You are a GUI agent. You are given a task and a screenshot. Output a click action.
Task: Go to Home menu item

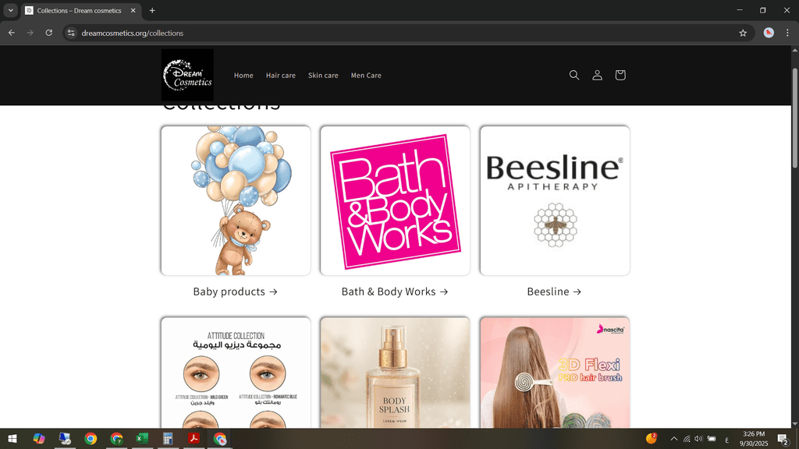coord(243,76)
